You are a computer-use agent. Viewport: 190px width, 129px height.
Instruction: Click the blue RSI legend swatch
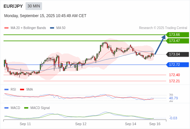(6, 90)
